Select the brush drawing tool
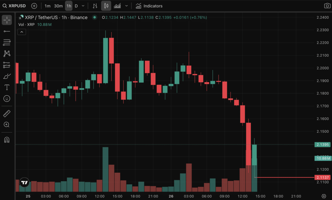332x200 pixels. 7,76
